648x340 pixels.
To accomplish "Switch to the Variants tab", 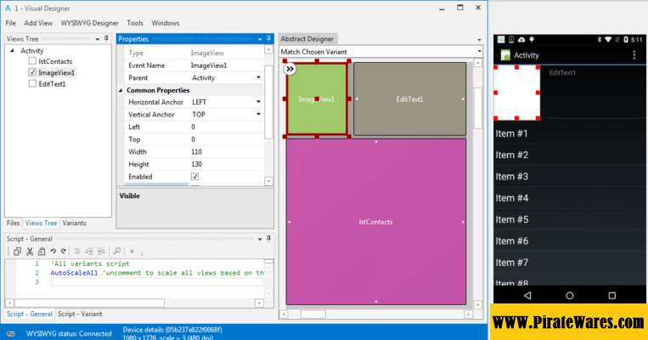I will 75,223.
